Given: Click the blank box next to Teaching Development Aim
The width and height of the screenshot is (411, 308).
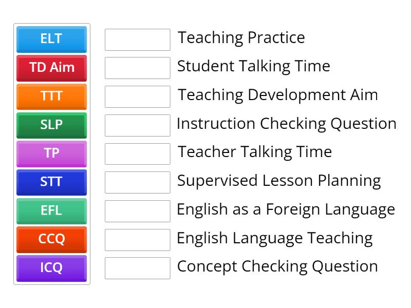Looking at the screenshot, I should (x=137, y=97).
